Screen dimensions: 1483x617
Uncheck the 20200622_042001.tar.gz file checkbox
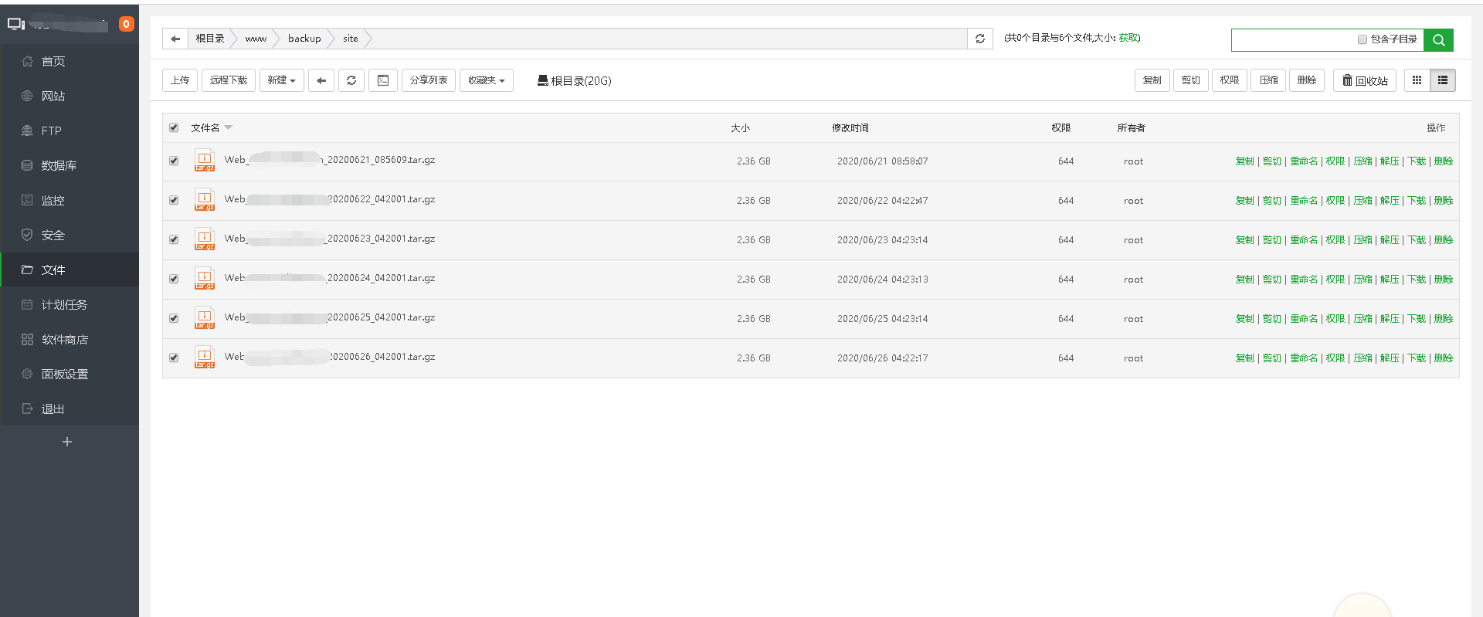174,200
